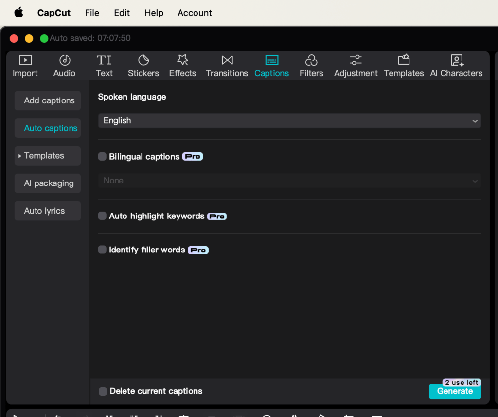Click the Generate button
The height and width of the screenshot is (417, 498).
coord(455,391)
